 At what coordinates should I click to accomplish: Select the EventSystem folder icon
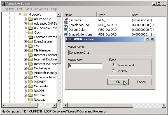click(30, 41)
